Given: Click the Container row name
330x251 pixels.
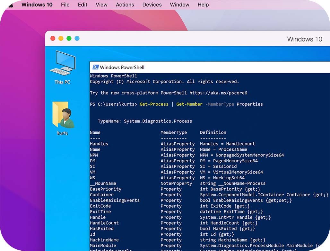Looking at the screenshot, I should [102, 195].
